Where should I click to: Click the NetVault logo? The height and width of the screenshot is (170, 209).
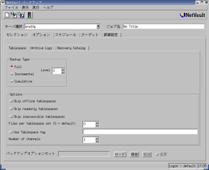192,15
